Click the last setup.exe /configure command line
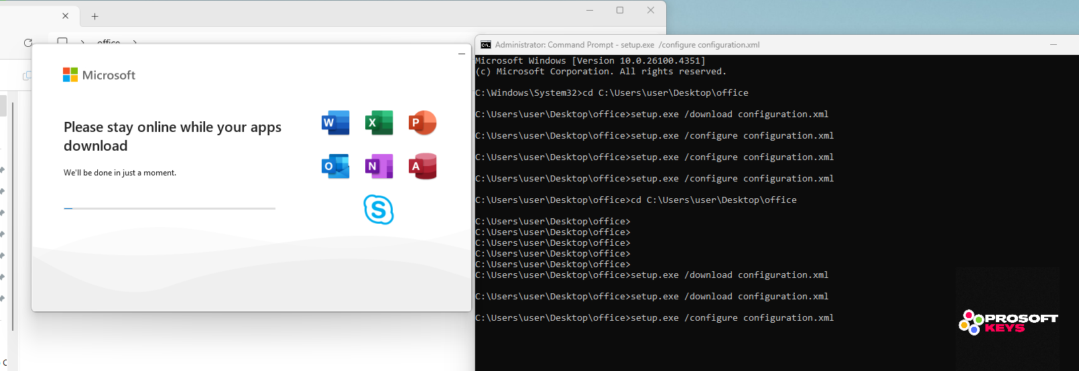The image size is (1079, 371). [x=654, y=318]
